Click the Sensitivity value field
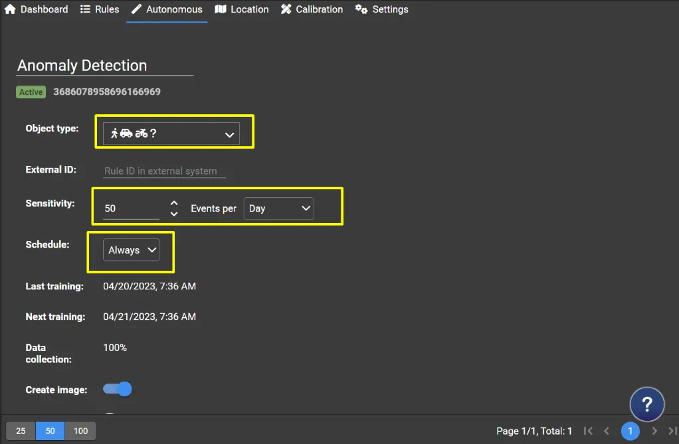This screenshot has width=679, height=444. click(x=131, y=208)
